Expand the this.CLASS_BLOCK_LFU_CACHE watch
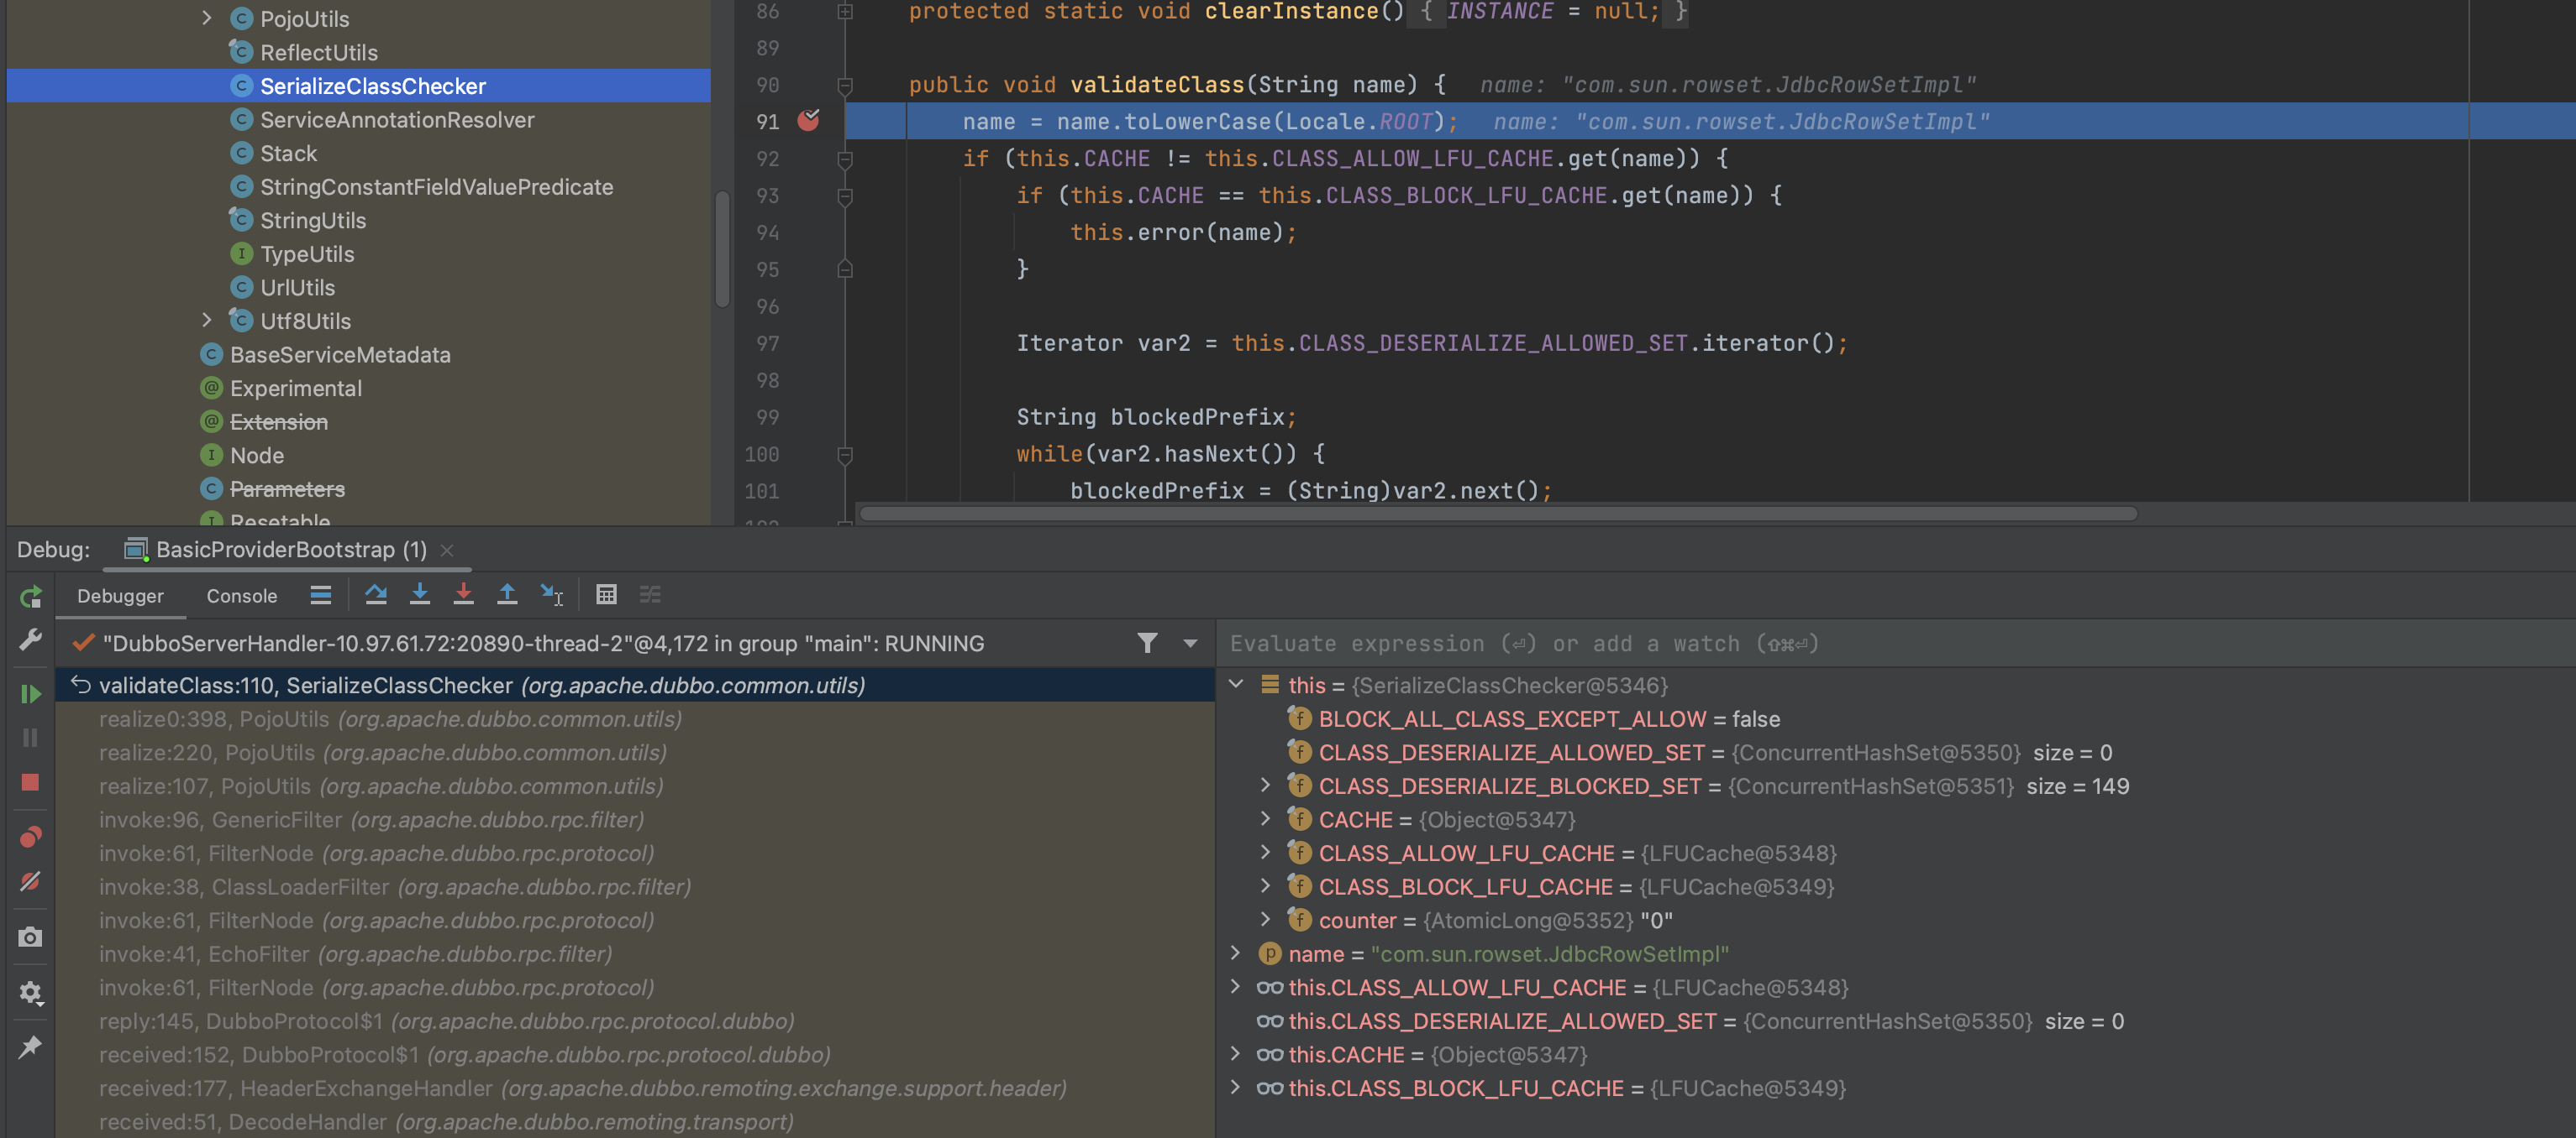 (x=1236, y=1087)
